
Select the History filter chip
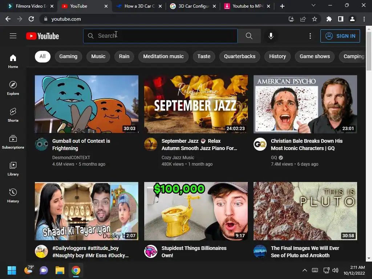277,56
